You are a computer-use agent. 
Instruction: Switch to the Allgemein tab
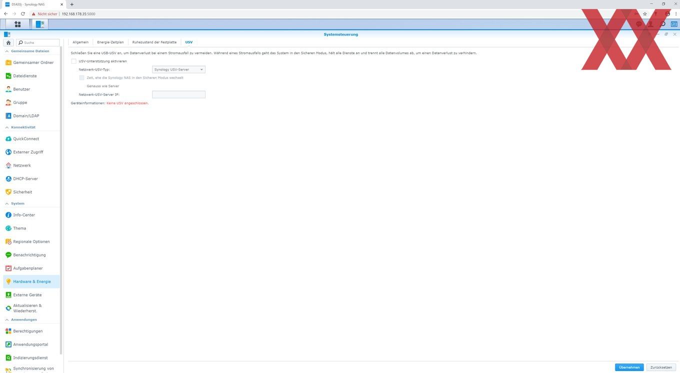pyautogui.click(x=80, y=42)
